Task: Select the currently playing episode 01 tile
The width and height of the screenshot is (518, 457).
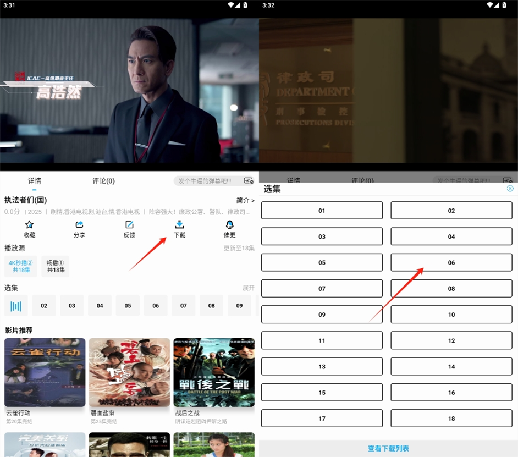Action: tap(16, 306)
